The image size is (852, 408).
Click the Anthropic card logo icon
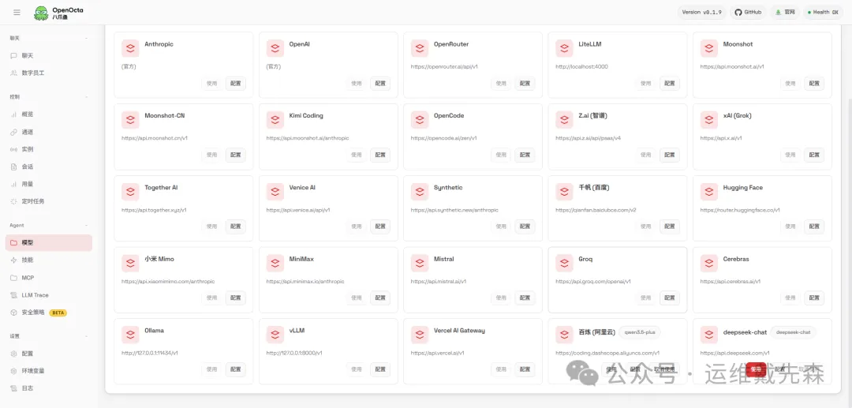(130, 48)
